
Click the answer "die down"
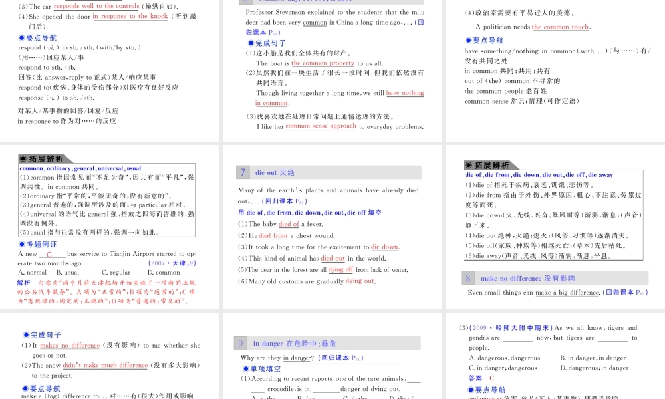click(384, 247)
